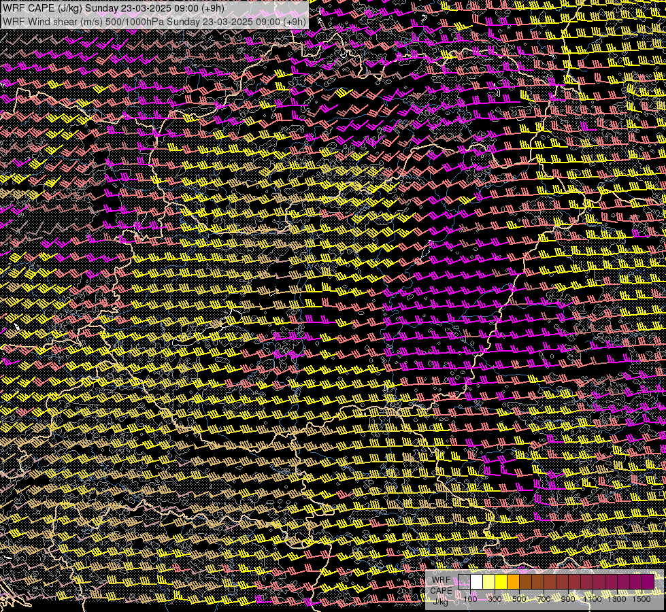
Task: Click the CAPE label in the legend
Action: [442, 591]
